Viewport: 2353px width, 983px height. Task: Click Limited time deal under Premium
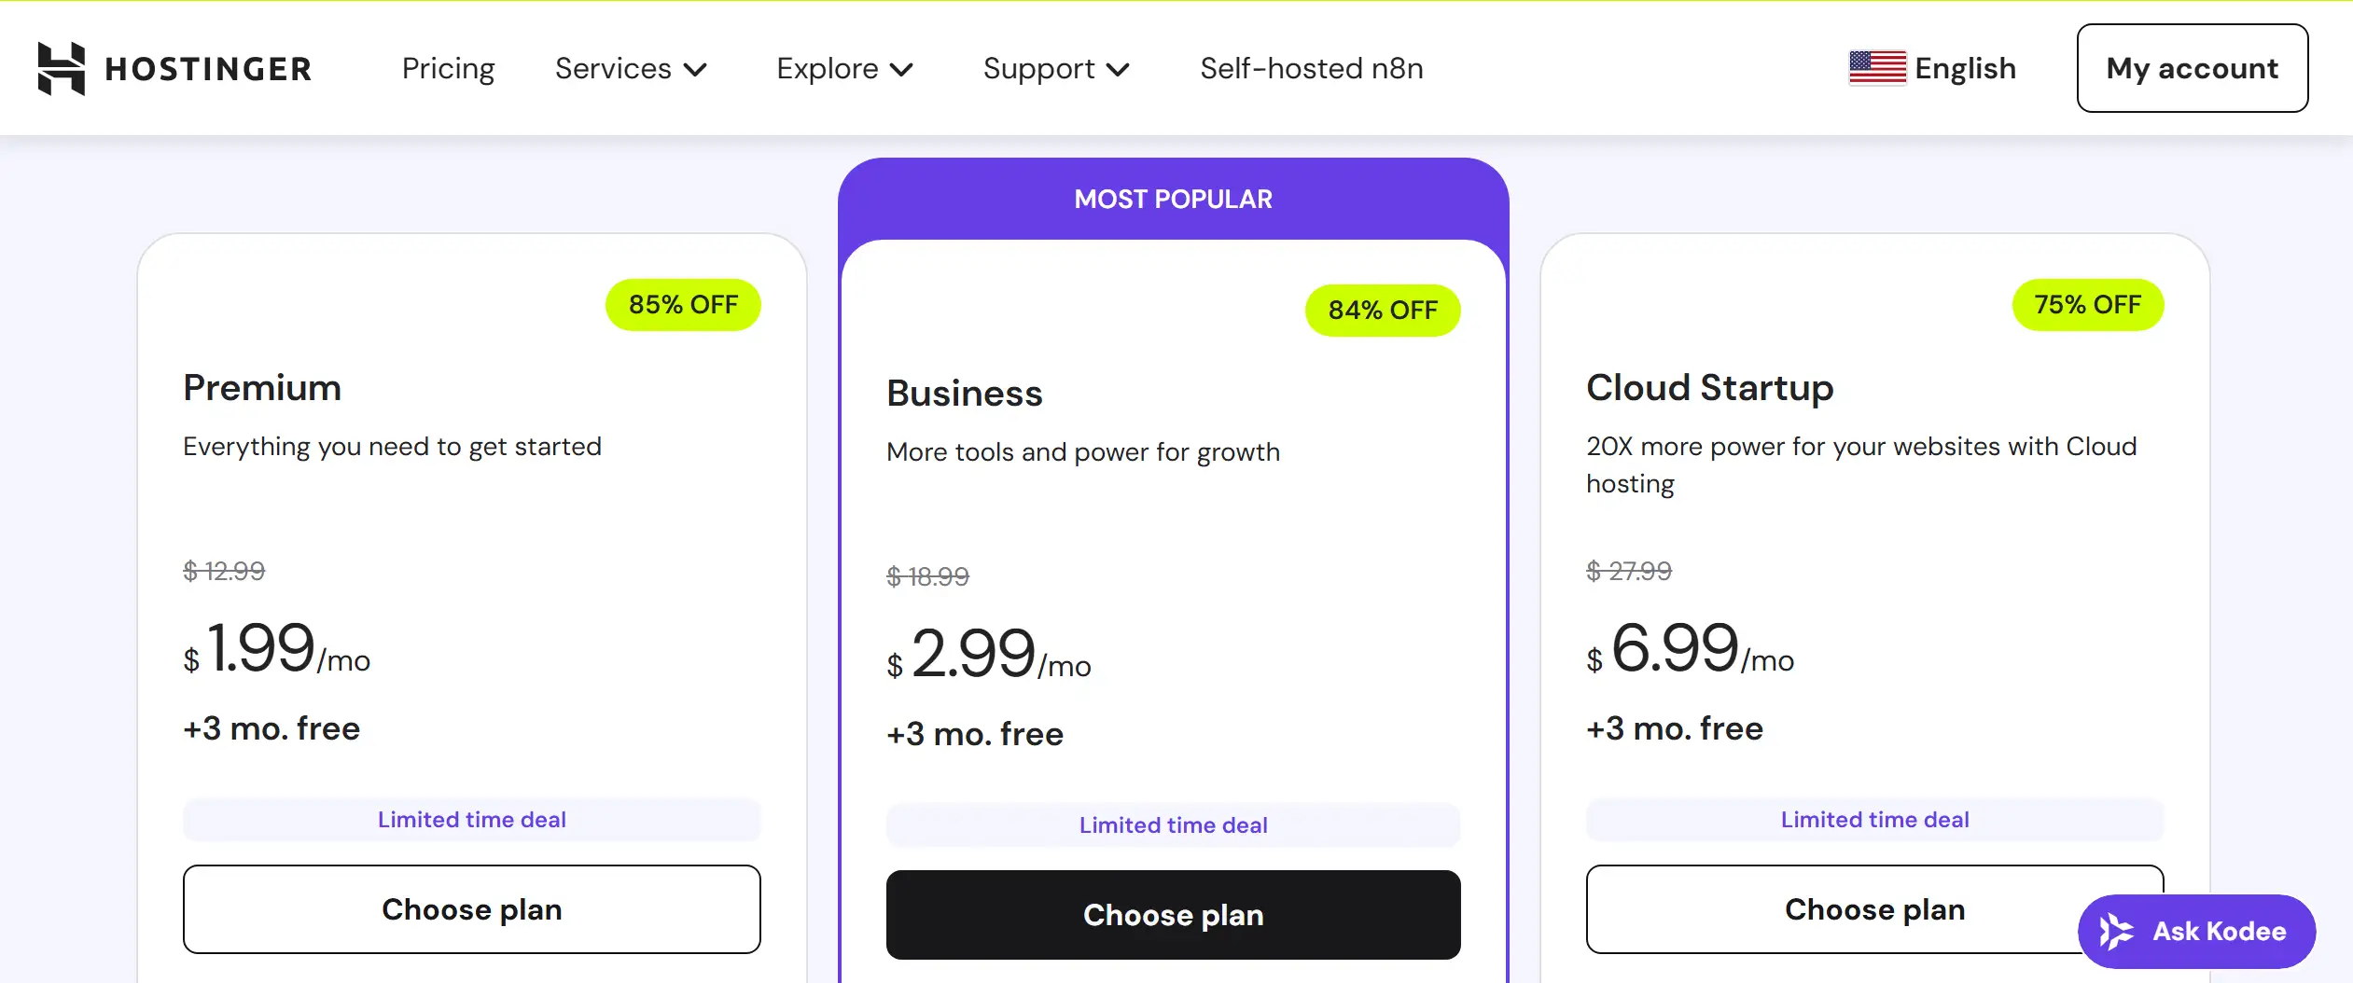point(471,820)
